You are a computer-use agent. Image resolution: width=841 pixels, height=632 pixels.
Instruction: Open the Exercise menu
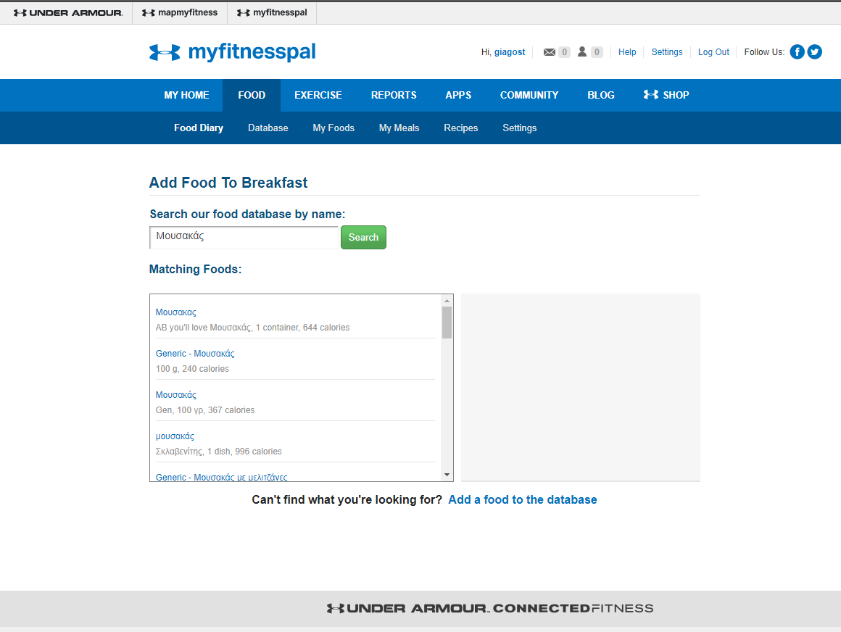click(x=318, y=95)
